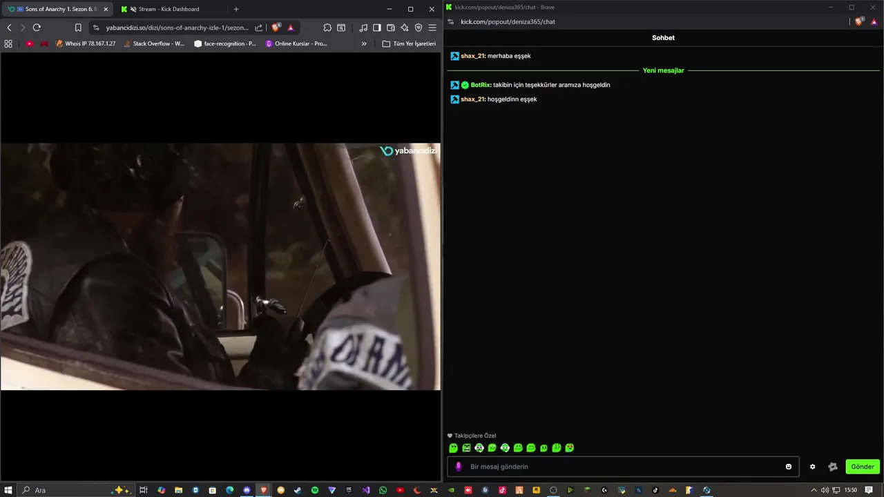This screenshot has height=497, width=884.
Task: Go back in the Brave browser
Action: pos(9,28)
